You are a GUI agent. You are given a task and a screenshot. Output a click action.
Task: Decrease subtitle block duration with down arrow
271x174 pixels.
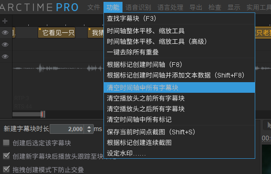(89, 131)
